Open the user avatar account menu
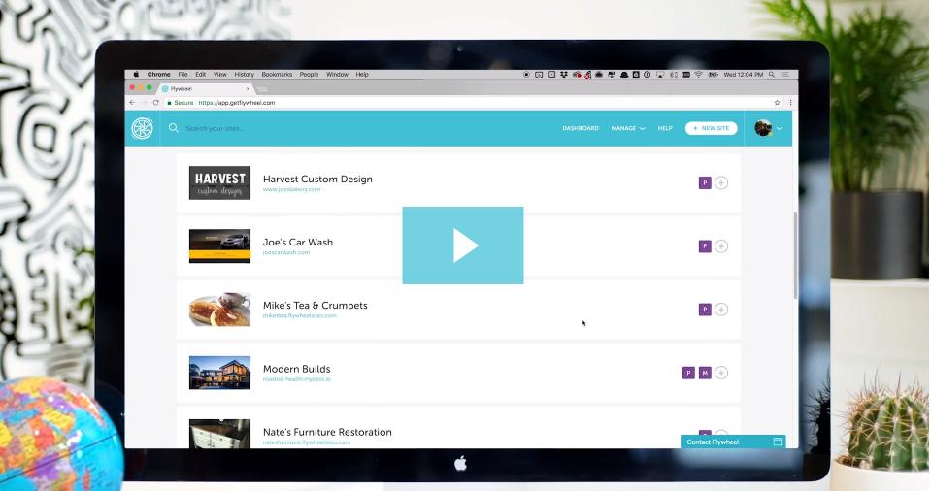 tap(768, 128)
